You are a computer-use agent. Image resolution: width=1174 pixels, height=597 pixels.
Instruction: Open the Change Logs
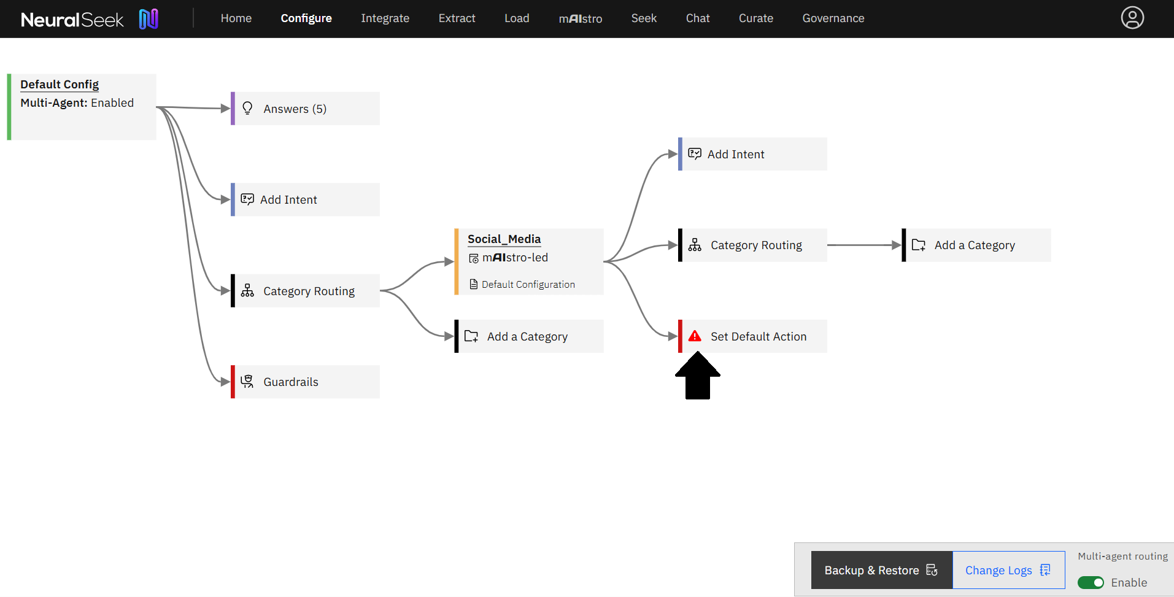pos(1008,570)
